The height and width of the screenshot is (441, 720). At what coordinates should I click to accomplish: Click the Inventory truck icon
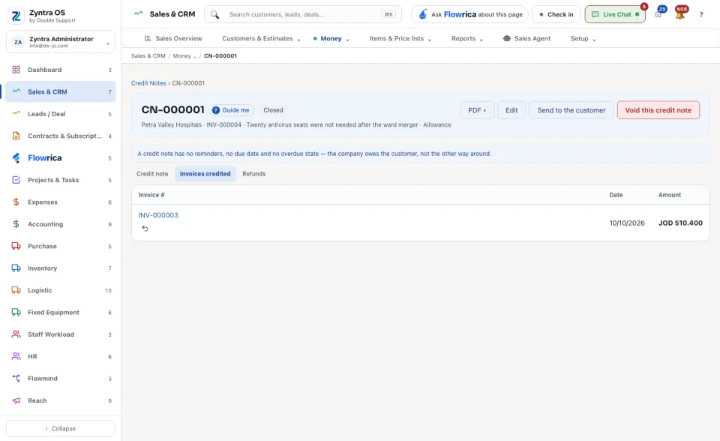coord(16,268)
